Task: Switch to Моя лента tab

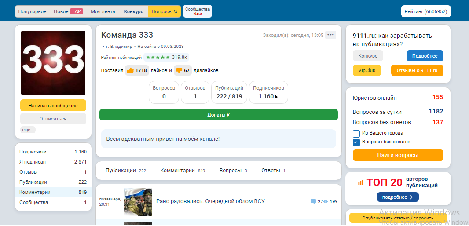Action: (103, 12)
